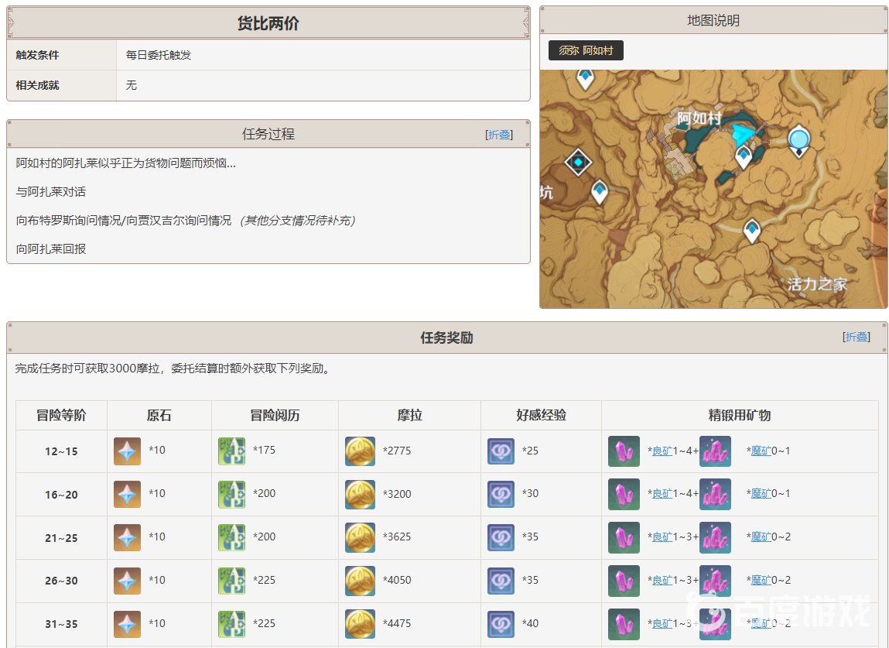Click the 12~15 adventure rank cell

coord(61,451)
